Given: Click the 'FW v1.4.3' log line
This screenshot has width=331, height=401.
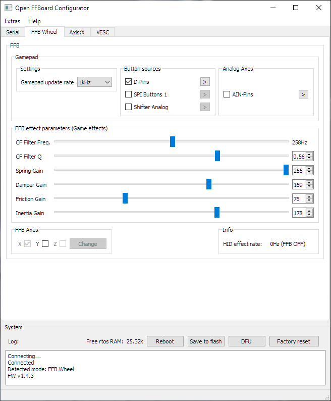Looking at the screenshot, I should tap(21, 376).
